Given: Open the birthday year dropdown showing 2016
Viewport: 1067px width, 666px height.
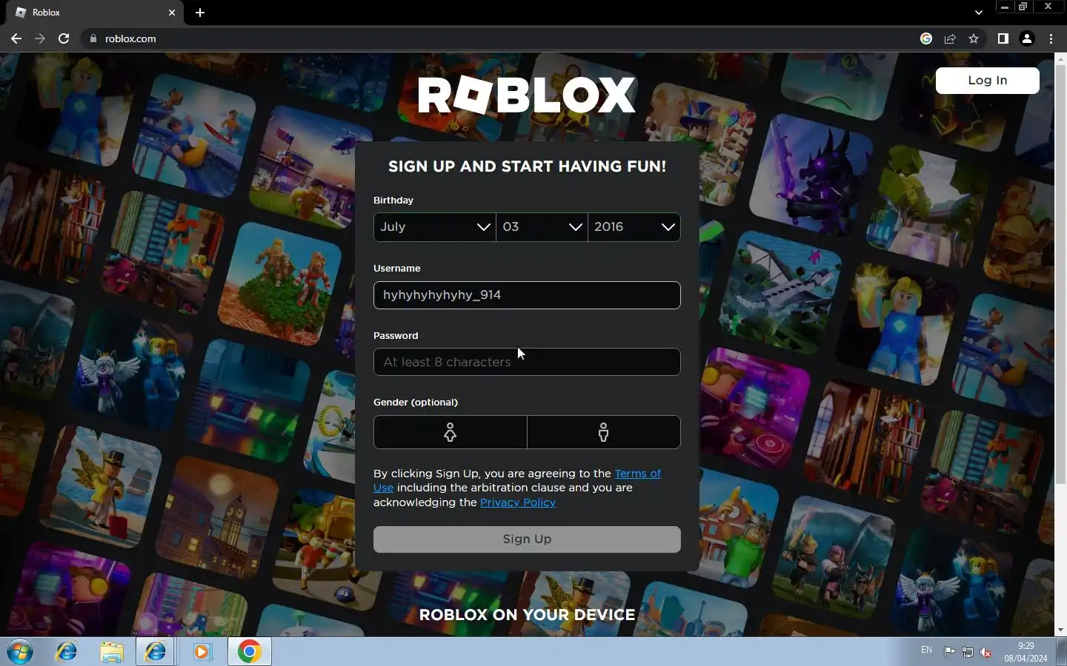Looking at the screenshot, I should click(x=634, y=227).
